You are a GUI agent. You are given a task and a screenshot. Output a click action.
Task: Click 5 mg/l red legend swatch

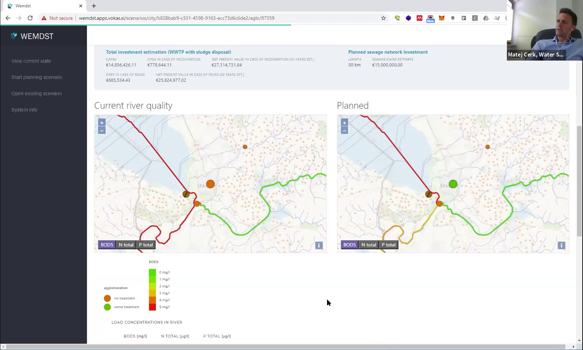[152, 307]
